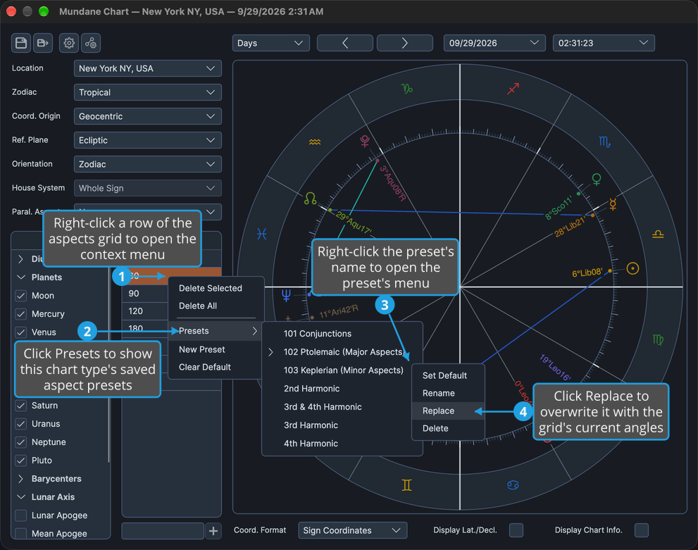Click the Scorpio glyph on the chart
The width and height of the screenshot is (698, 550).
point(604,142)
